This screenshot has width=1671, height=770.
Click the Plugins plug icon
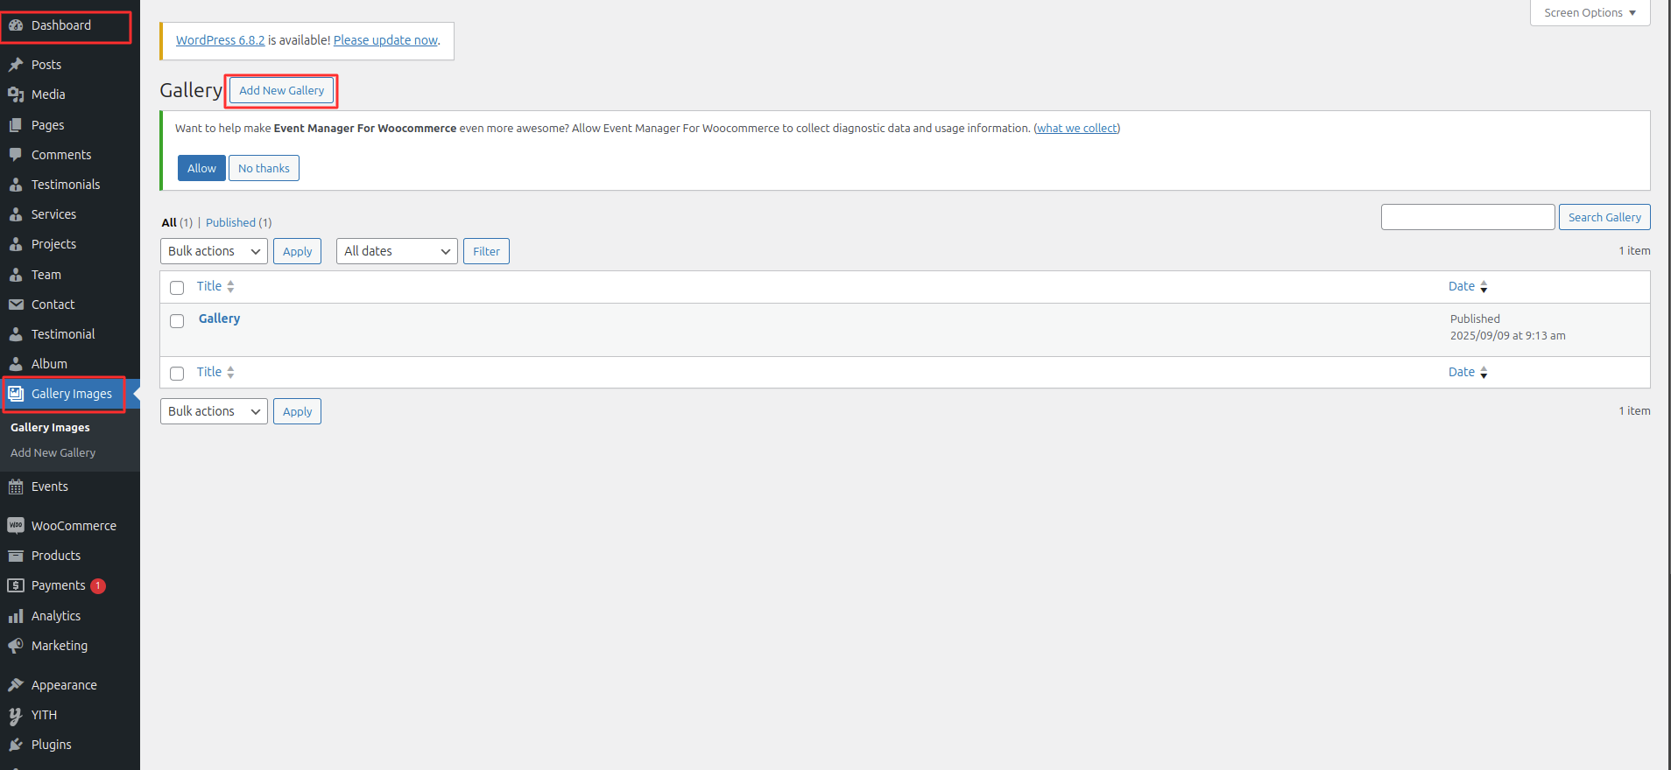pos(16,745)
